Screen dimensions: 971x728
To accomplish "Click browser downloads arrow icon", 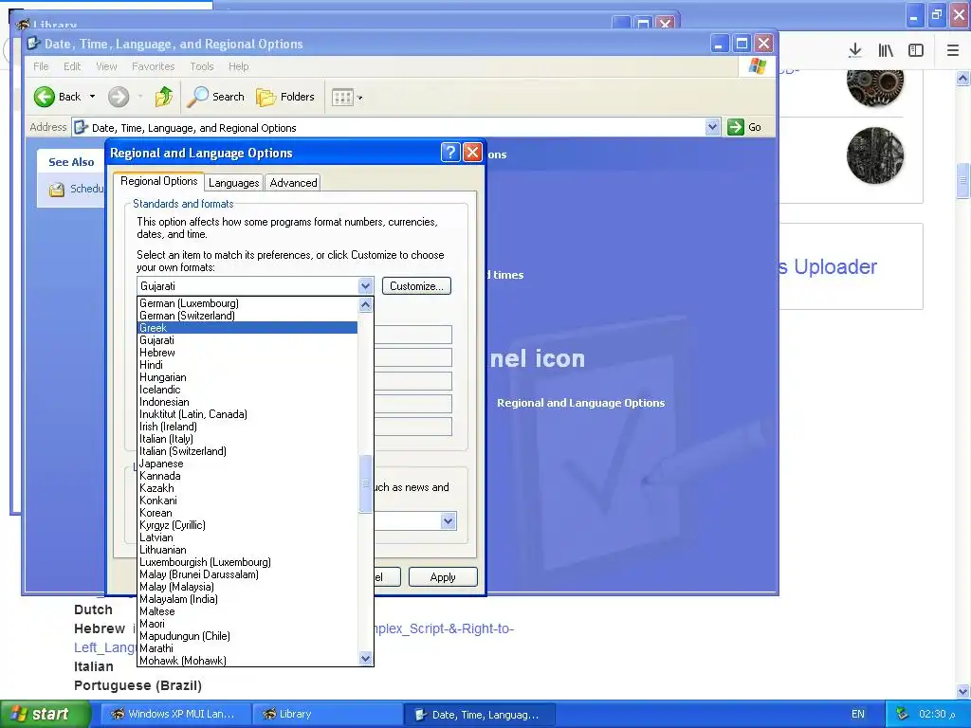I will pos(855,50).
